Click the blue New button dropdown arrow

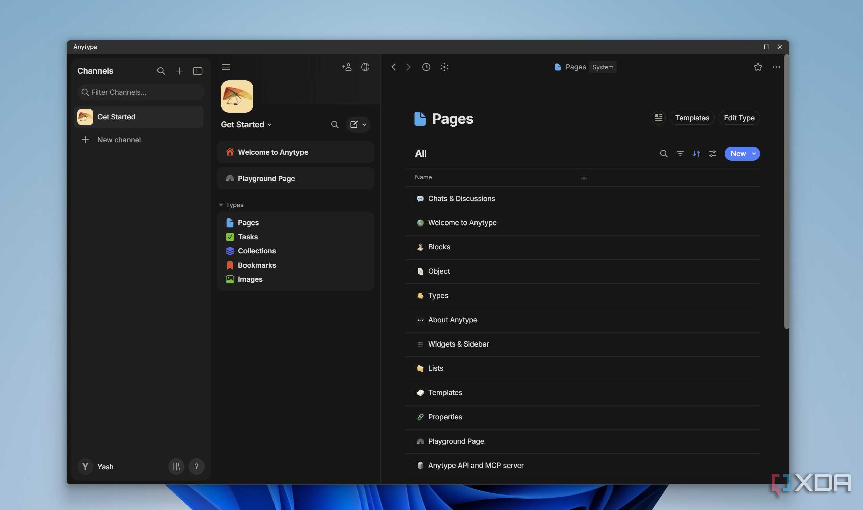pos(754,154)
